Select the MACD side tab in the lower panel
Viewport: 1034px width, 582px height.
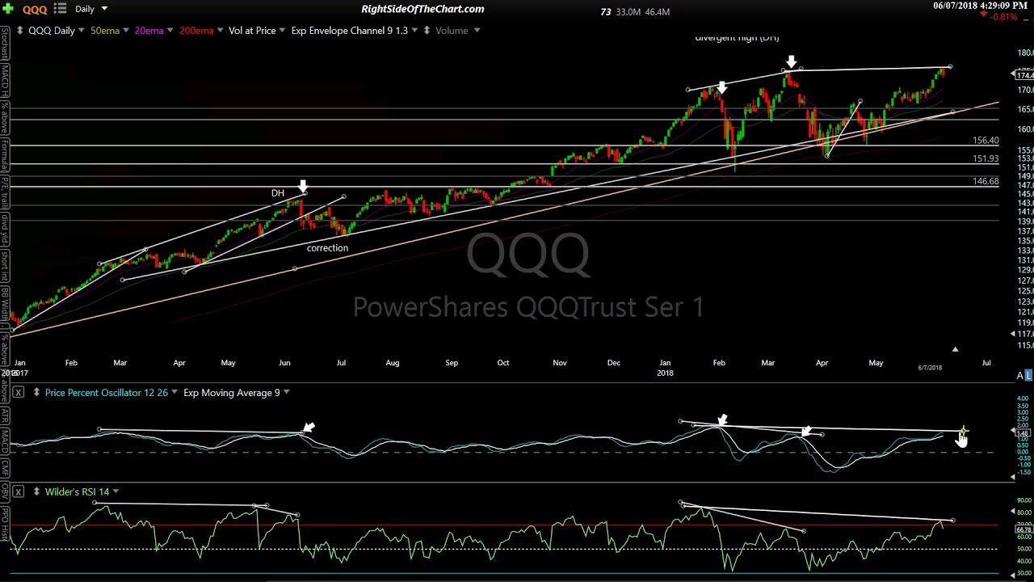tap(5, 441)
